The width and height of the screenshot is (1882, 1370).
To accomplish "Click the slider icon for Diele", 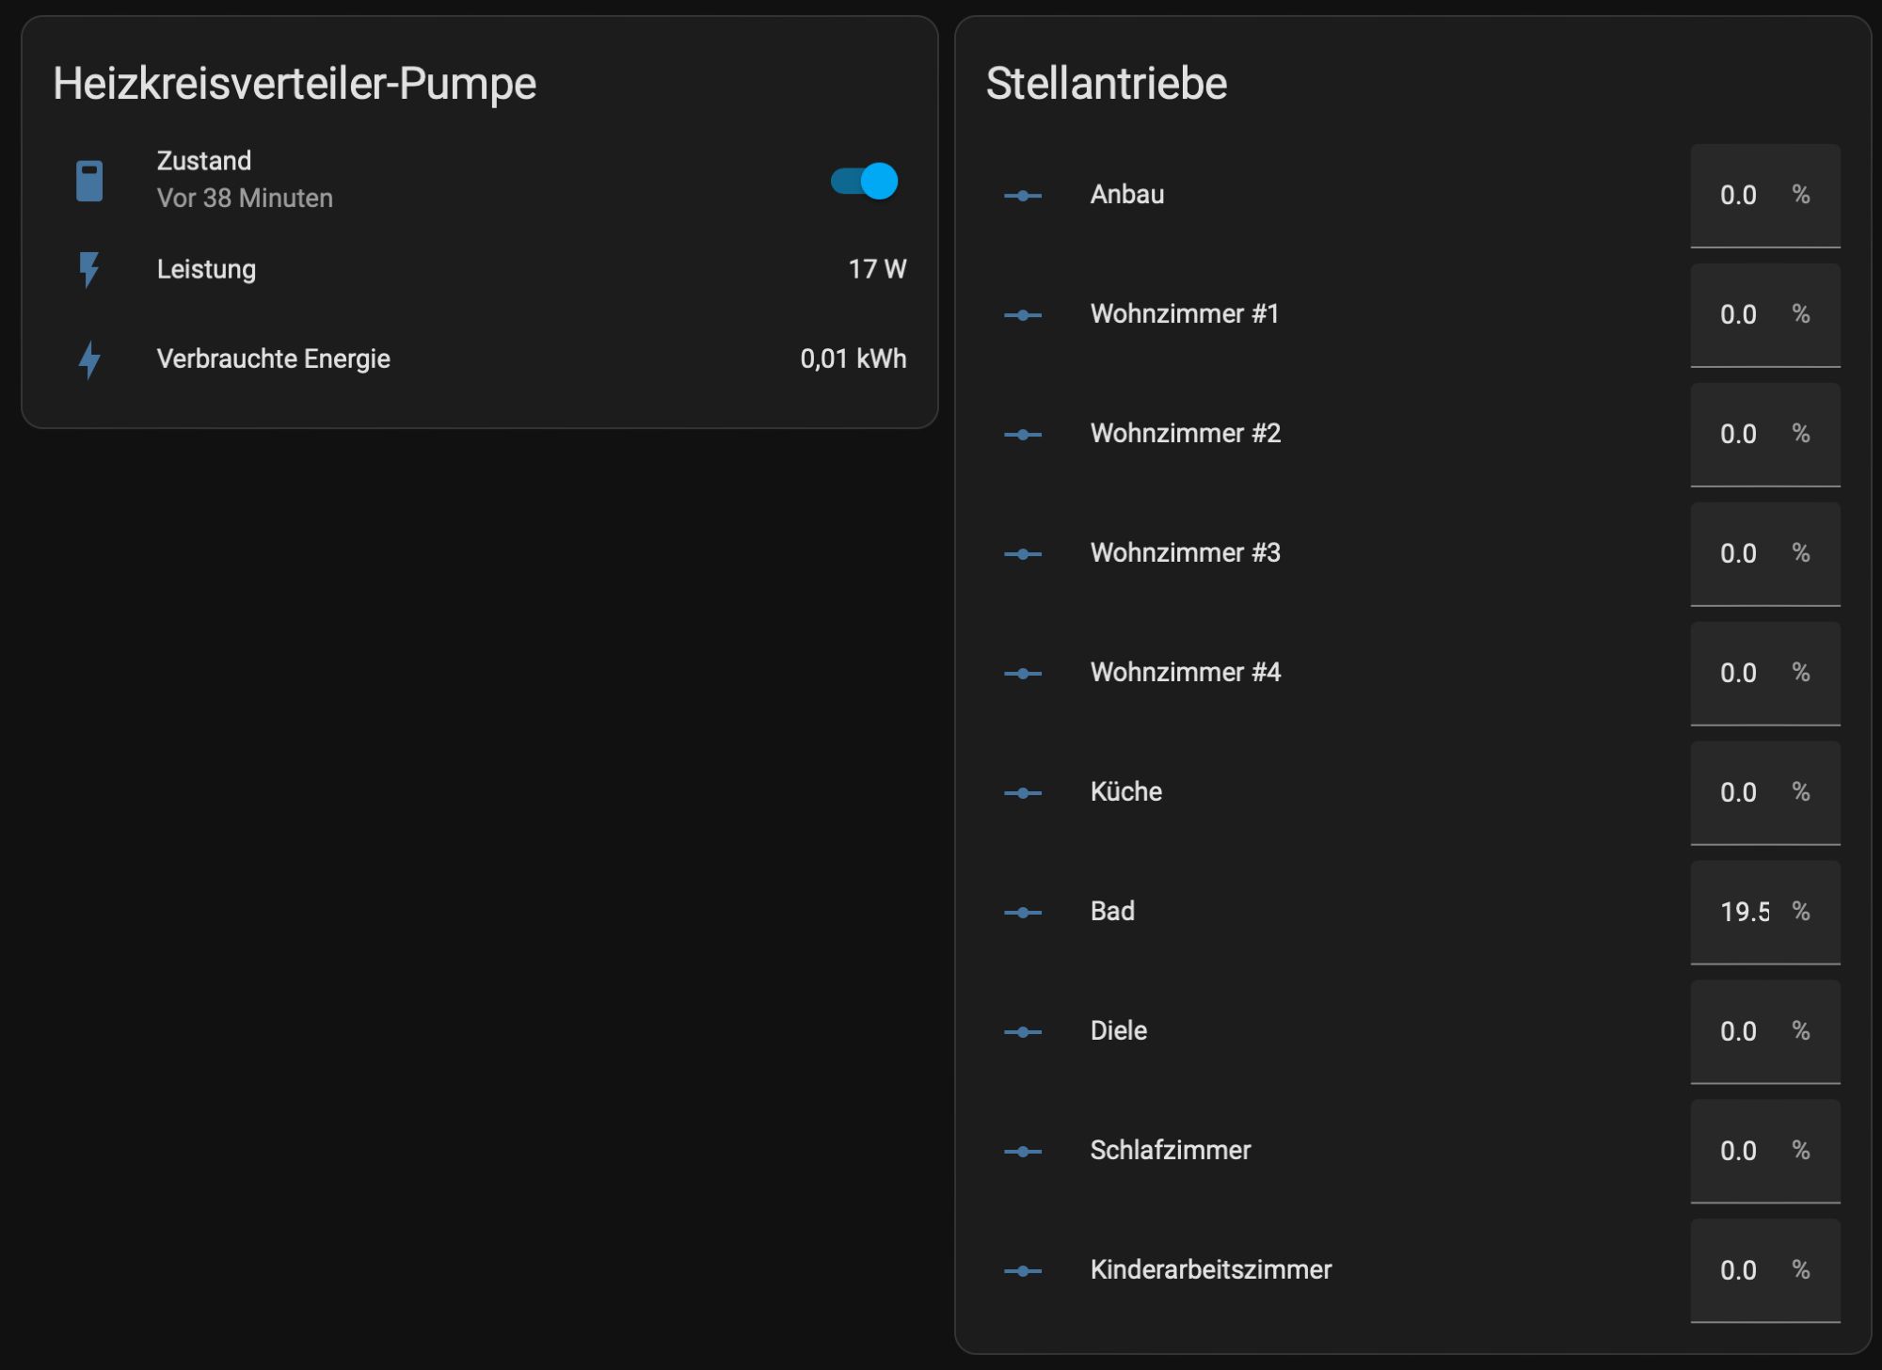I will point(1023,1032).
